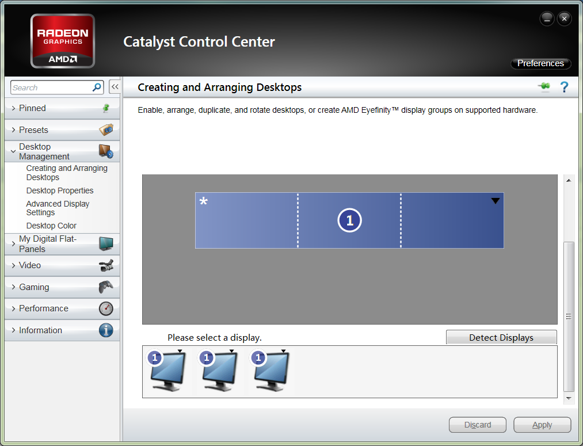The image size is (583, 446).
Task: Open the first monitor's dropdown arrow
Action: coord(180,351)
